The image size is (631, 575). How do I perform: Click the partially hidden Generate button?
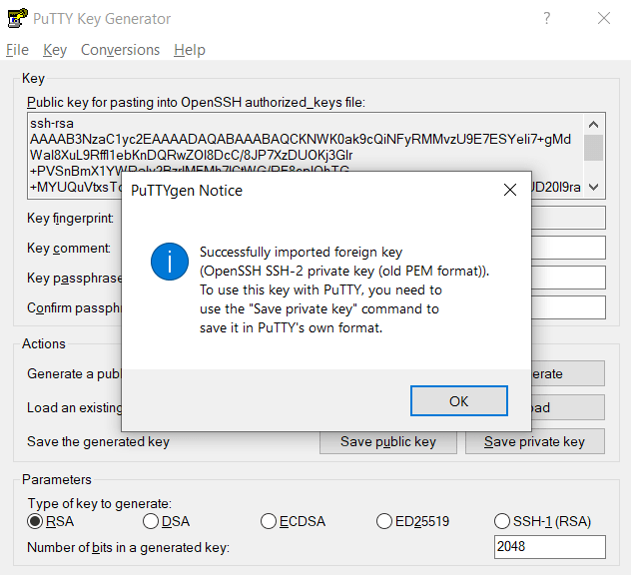click(x=568, y=373)
